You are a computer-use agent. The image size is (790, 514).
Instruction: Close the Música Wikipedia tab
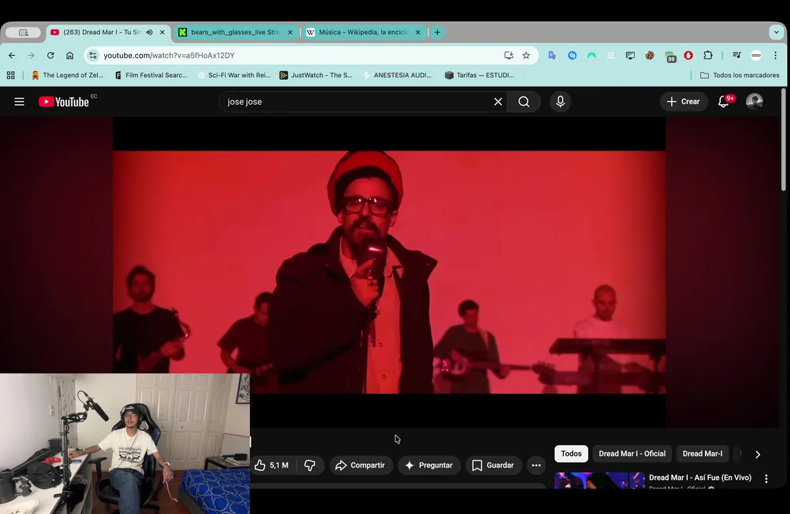point(418,32)
